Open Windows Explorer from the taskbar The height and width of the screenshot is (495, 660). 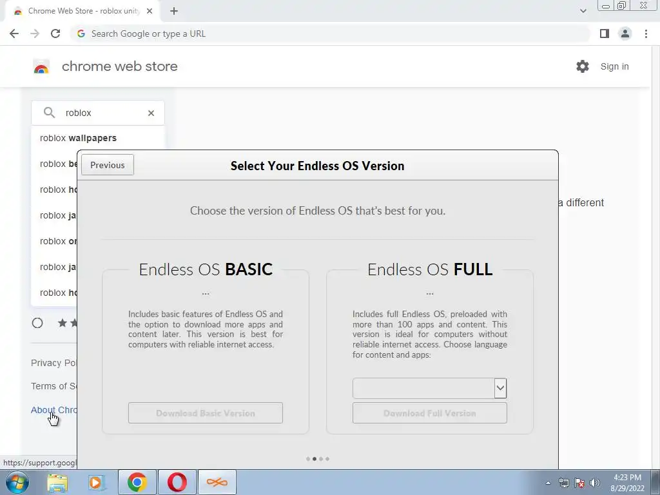(57, 482)
